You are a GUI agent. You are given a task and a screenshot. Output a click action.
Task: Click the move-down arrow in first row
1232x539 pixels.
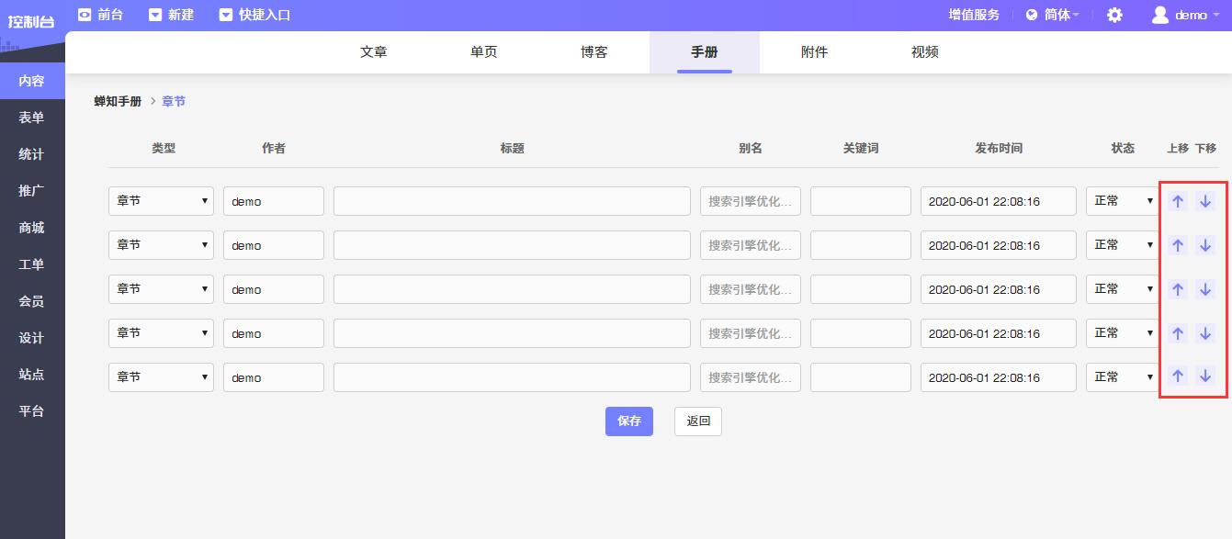(x=1205, y=201)
